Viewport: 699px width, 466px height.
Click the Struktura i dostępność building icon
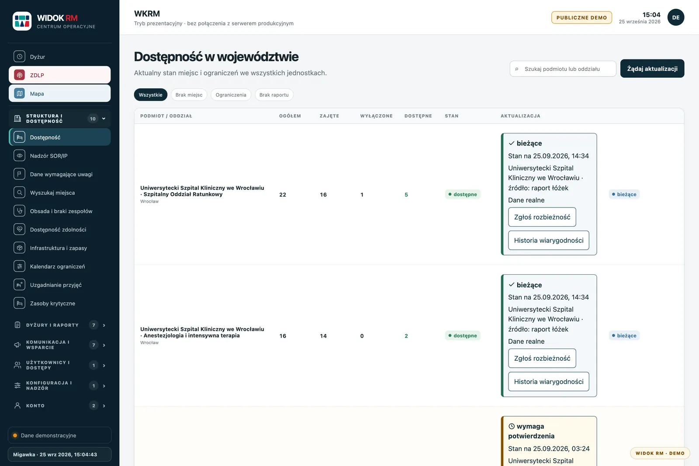17,119
